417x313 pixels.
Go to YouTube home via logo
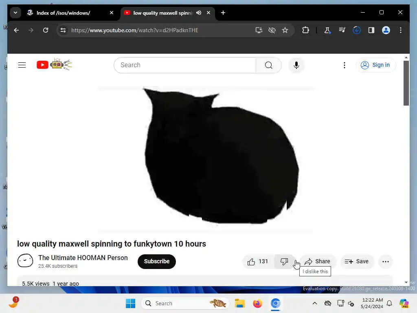coord(54,64)
